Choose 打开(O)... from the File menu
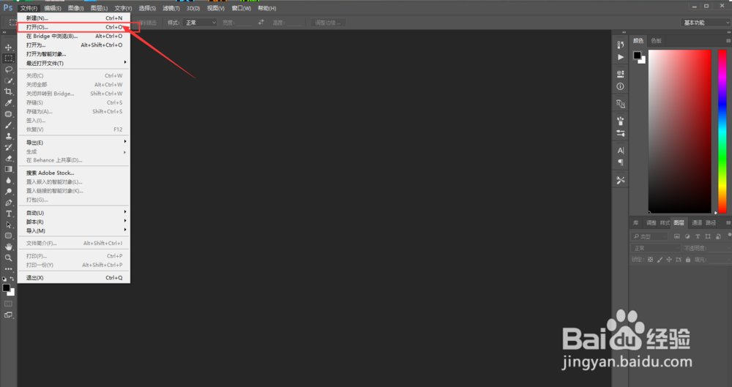The width and height of the screenshot is (732, 387). (74, 27)
